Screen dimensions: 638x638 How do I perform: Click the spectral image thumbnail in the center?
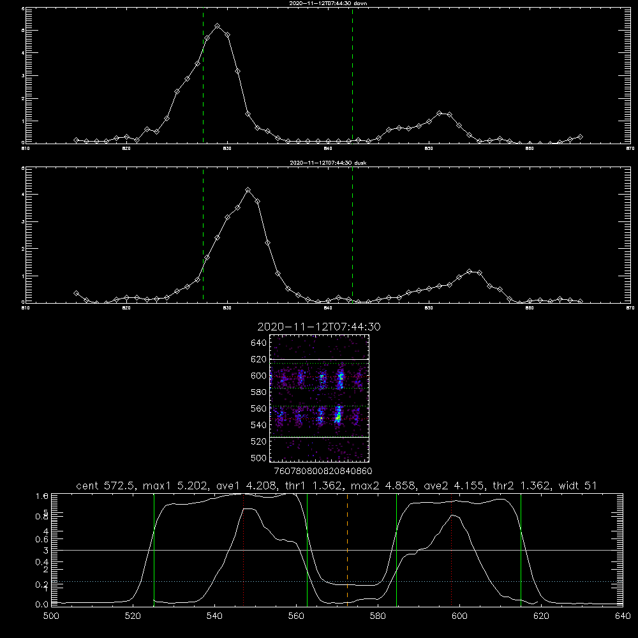[320, 398]
